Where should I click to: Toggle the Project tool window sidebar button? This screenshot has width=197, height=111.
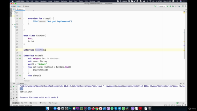click(x=11, y=12)
